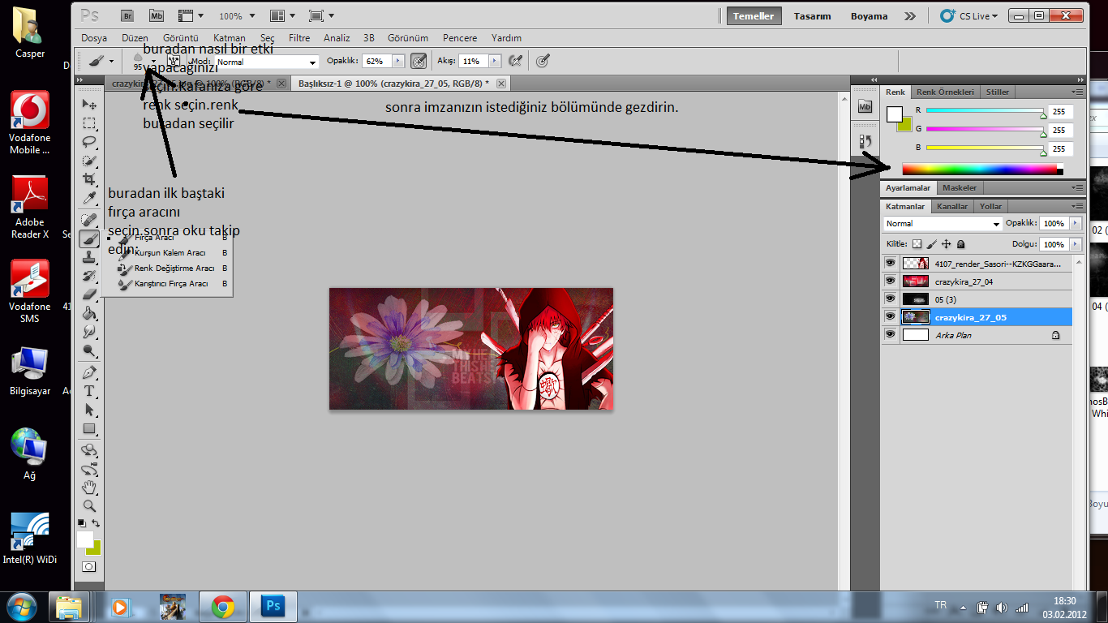
Task: Select the 3D Object Rotate tool
Action: pos(89,450)
